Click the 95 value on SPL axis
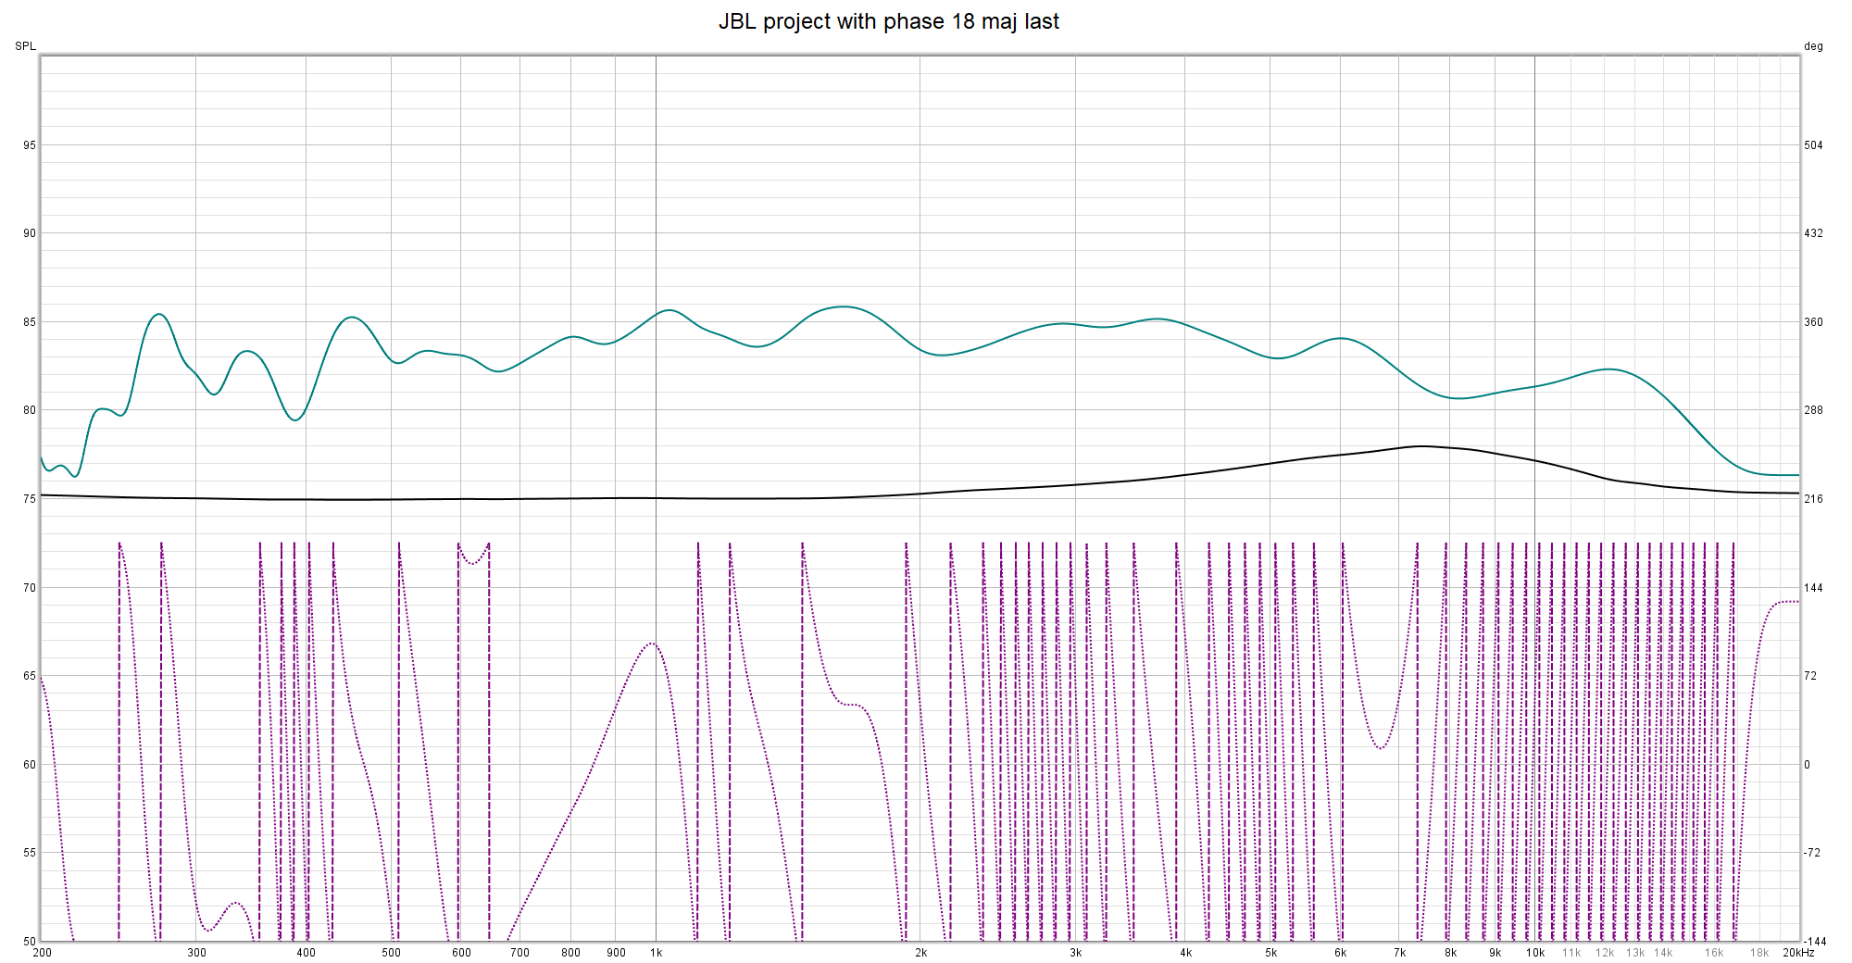Screen dimensions: 1852x963 coord(30,145)
